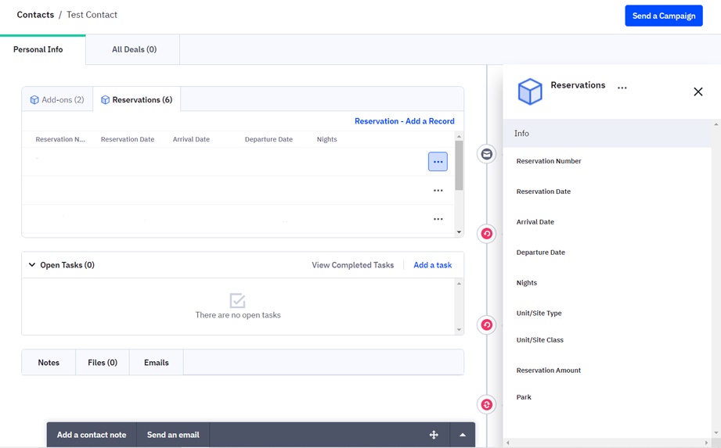Click the Arrival Date column header
The width and height of the screenshot is (721, 448).
point(191,139)
